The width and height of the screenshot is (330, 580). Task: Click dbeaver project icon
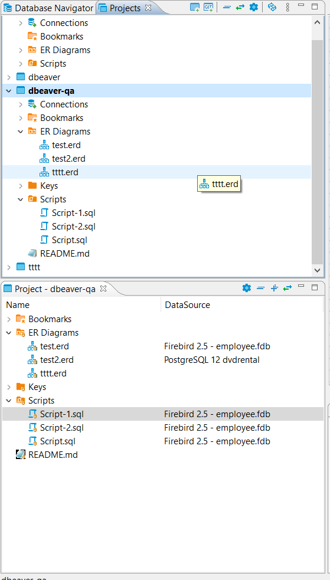[21, 77]
